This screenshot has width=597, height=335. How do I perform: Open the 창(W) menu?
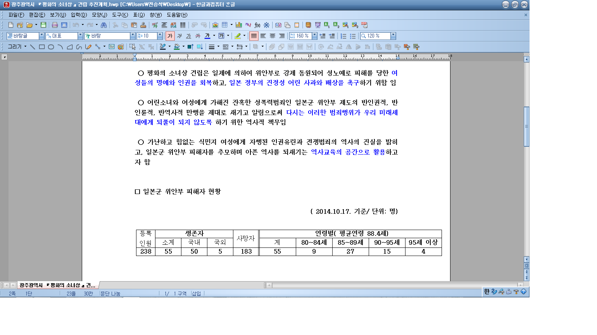tap(156, 15)
